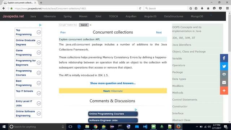Expand the Online Software Engineering ad arrow
This screenshot has width=231, height=130.
tap(39, 113)
